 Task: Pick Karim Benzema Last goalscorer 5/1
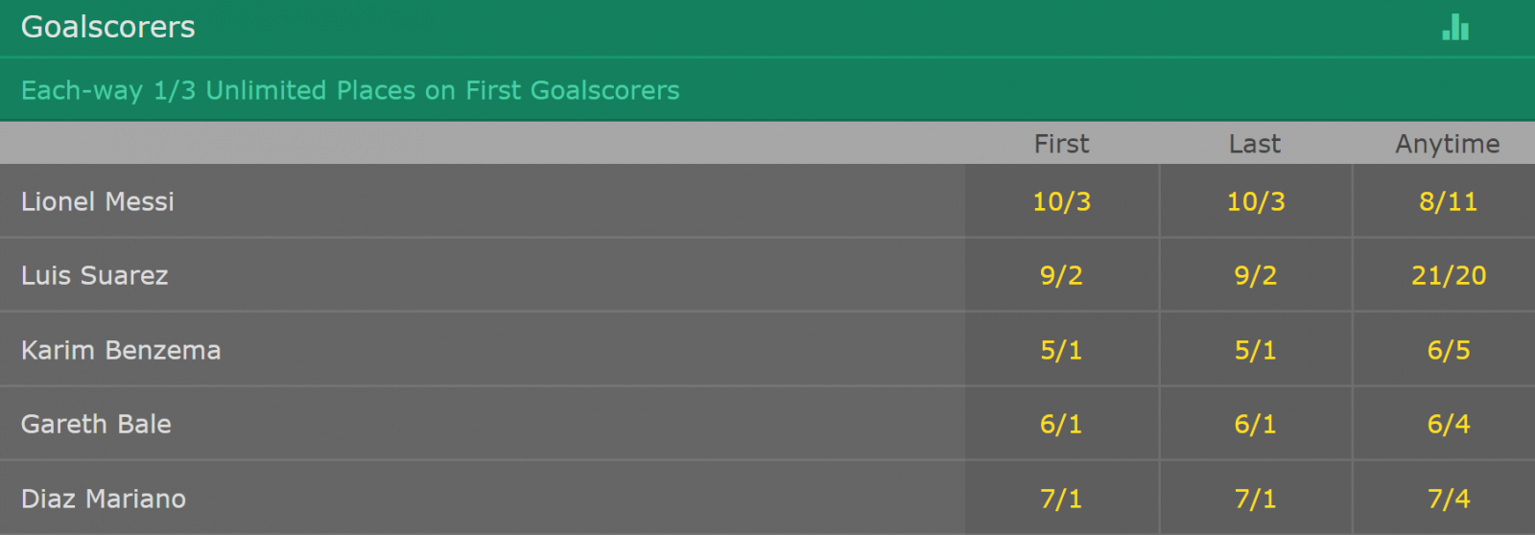click(1256, 350)
